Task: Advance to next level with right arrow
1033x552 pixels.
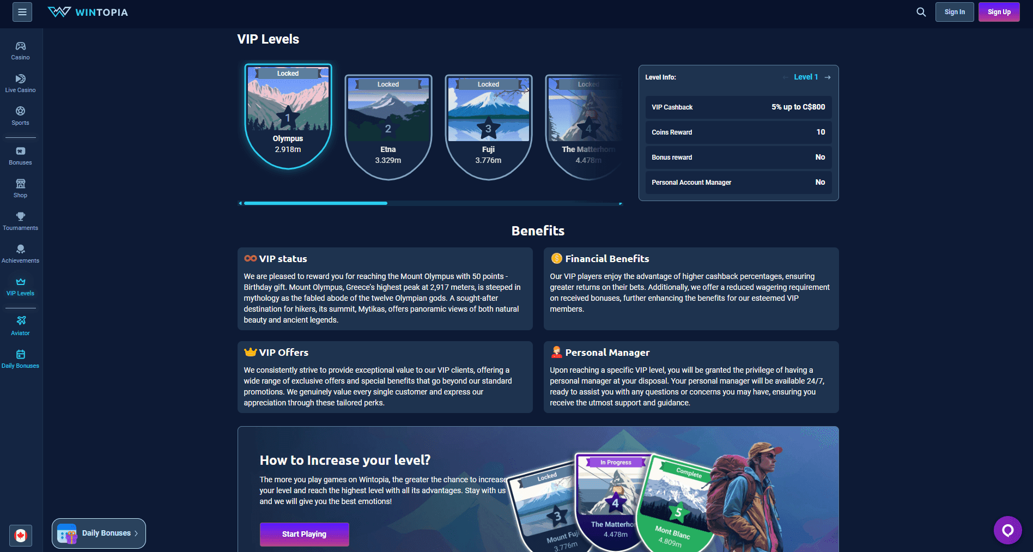Action: (x=828, y=77)
